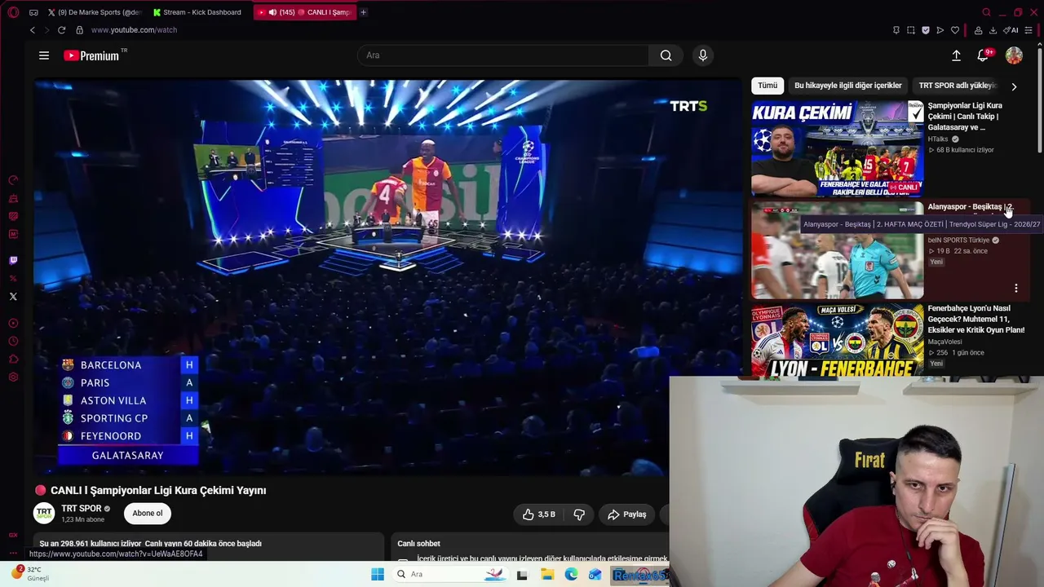
Task: Open the TRT SPOR channel avatar
Action: (x=44, y=514)
